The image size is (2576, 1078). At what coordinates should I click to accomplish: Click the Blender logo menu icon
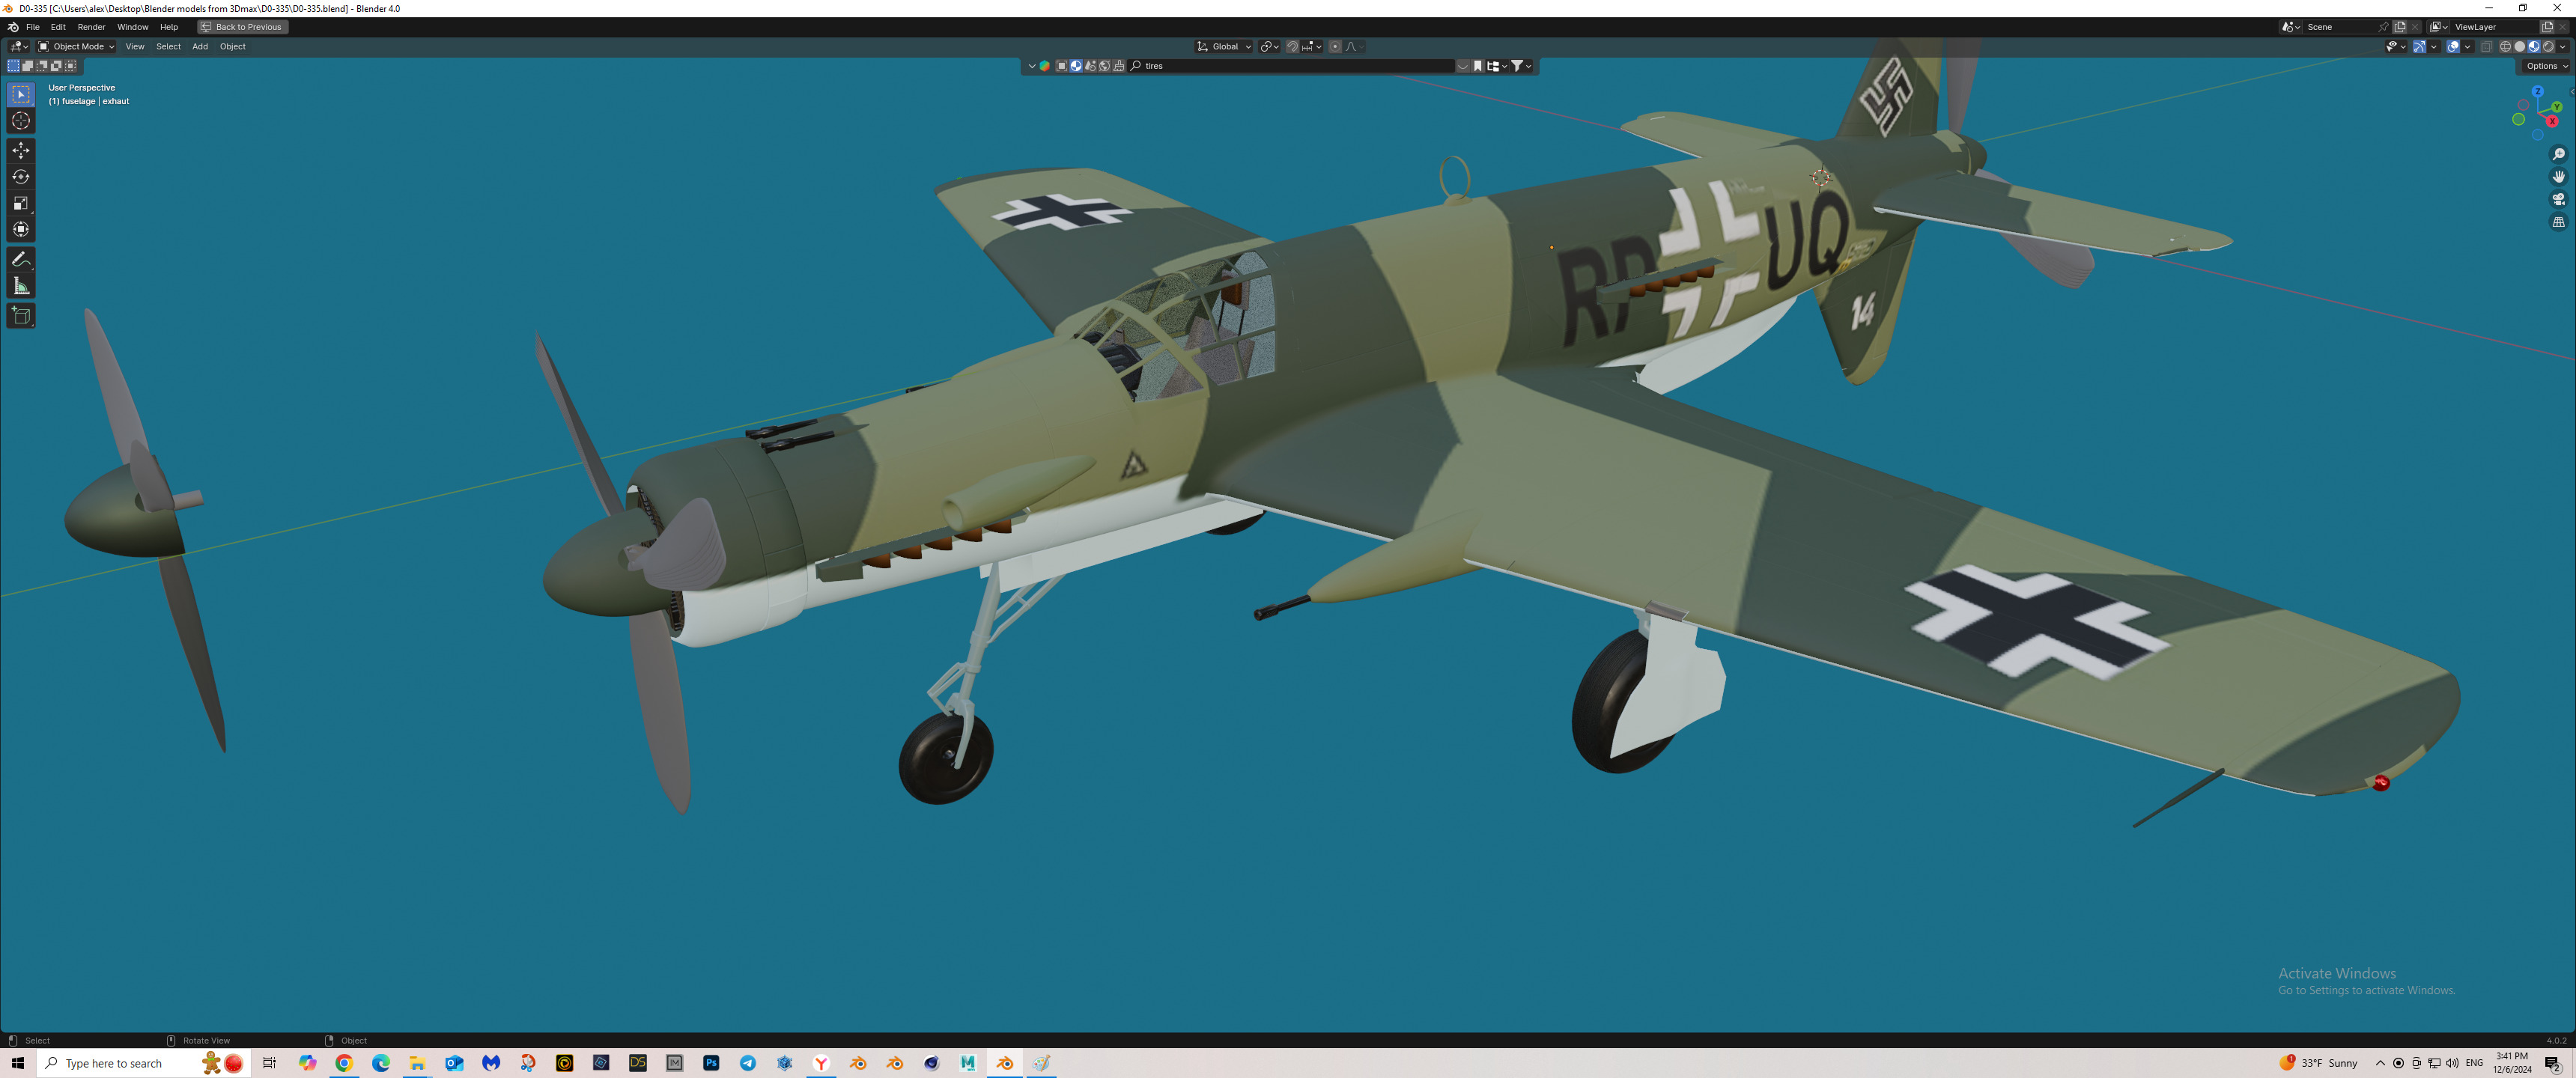tap(13, 27)
